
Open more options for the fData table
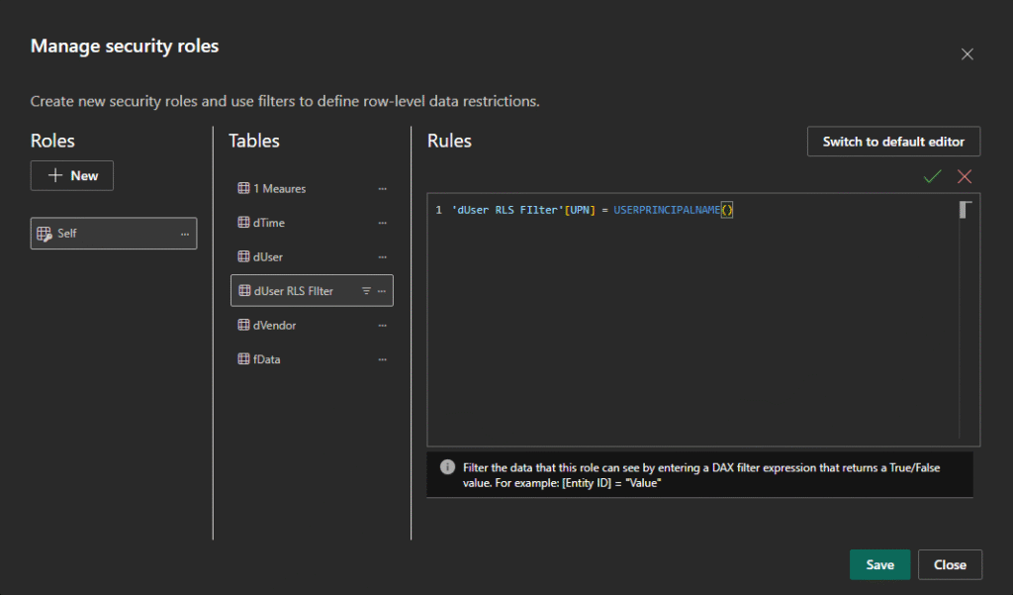coord(382,359)
